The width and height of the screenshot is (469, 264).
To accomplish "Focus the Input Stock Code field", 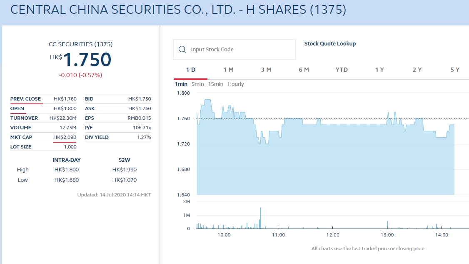I will click(x=234, y=50).
